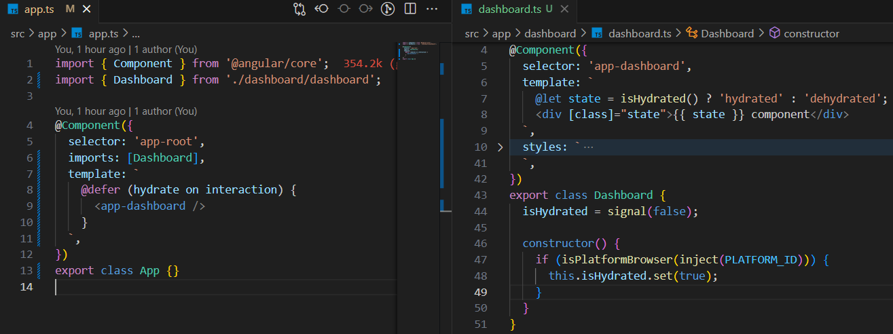Split the editor to the right

click(x=409, y=10)
